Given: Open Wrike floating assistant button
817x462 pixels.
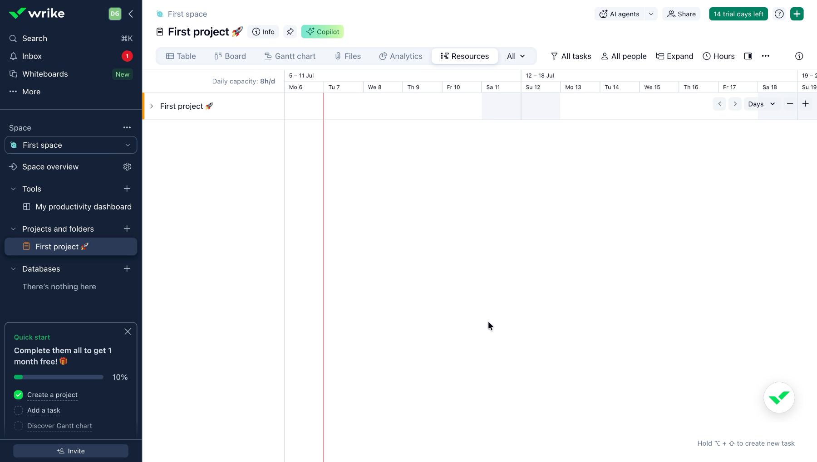Looking at the screenshot, I should click(x=779, y=398).
